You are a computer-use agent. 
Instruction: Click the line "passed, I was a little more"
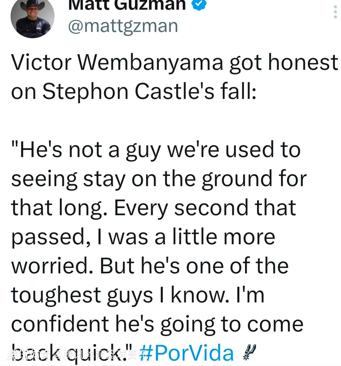click(x=143, y=237)
